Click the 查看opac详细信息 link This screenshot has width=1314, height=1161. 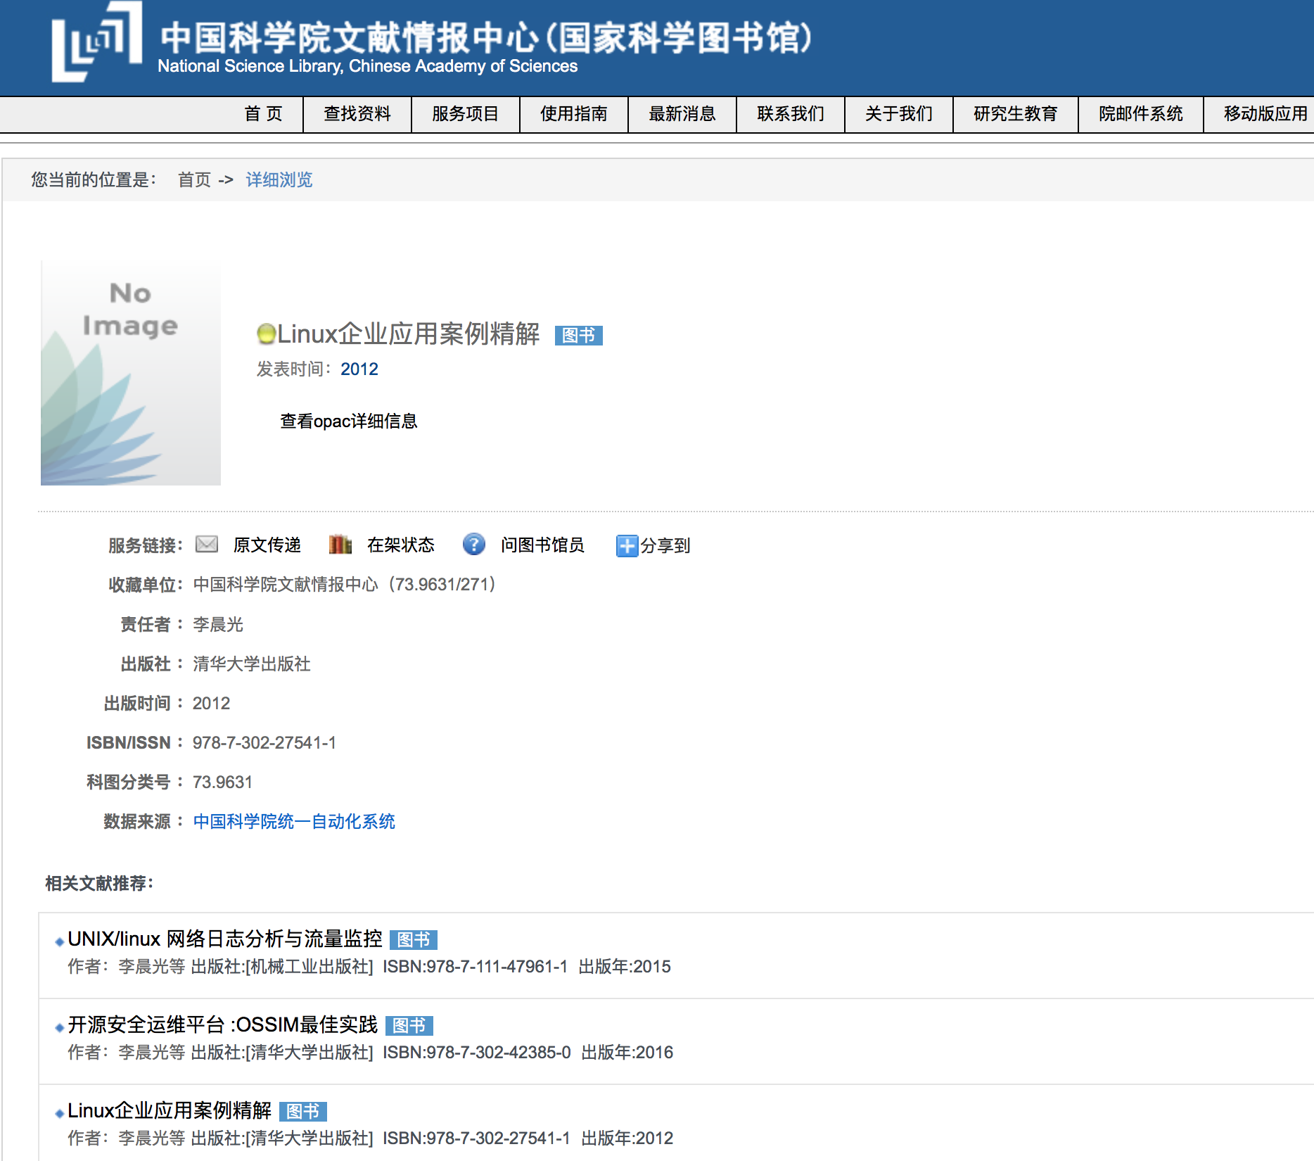[x=349, y=421]
